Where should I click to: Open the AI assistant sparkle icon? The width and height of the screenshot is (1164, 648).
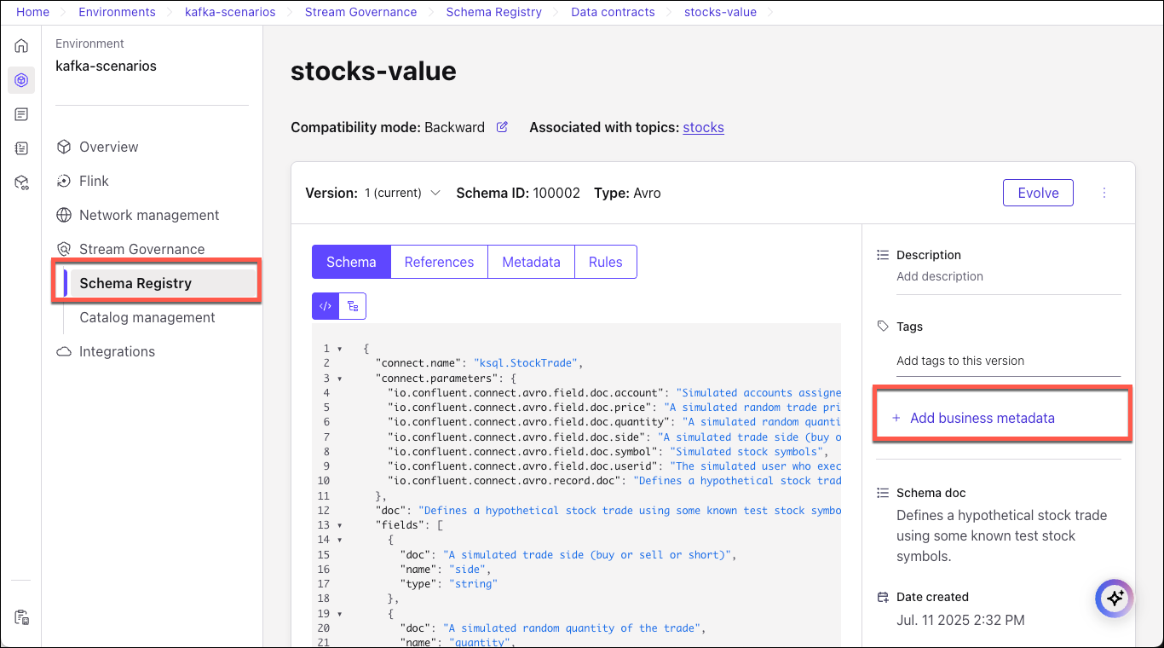tap(1115, 599)
